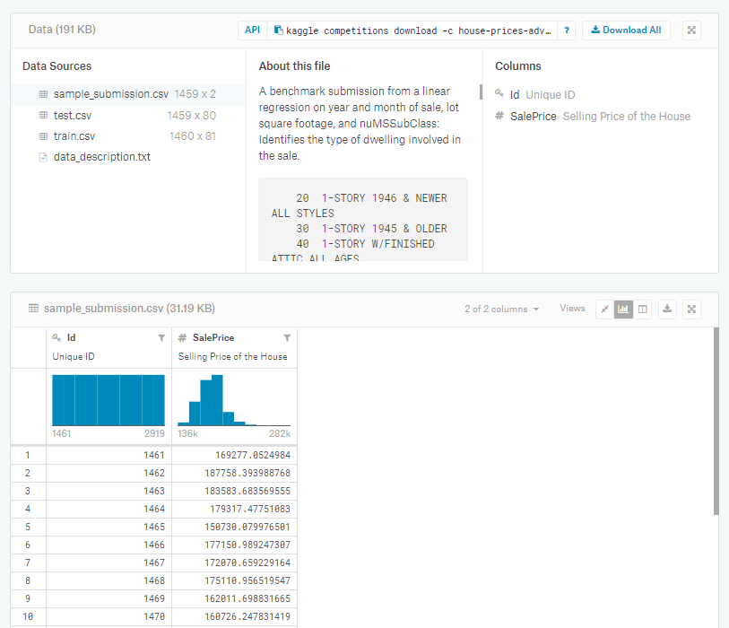This screenshot has width=729, height=628.
Task: Click the API button
Action: [x=253, y=31]
